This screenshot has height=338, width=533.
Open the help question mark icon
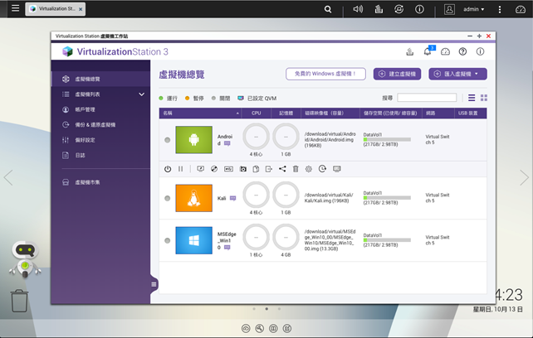click(x=462, y=51)
